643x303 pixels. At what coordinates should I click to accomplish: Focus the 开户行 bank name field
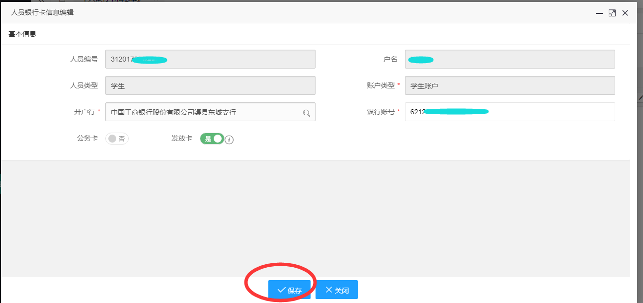(x=204, y=112)
